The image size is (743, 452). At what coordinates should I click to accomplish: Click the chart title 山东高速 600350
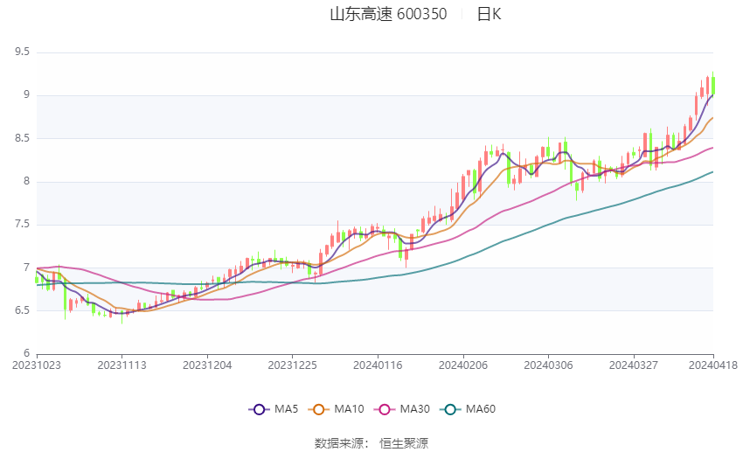tap(388, 14)
